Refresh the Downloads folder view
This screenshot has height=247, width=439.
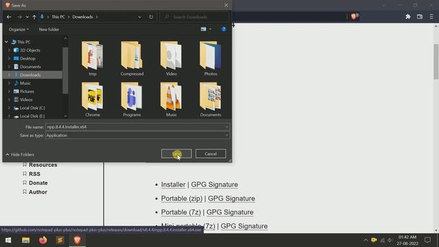[x=151, y=17]
